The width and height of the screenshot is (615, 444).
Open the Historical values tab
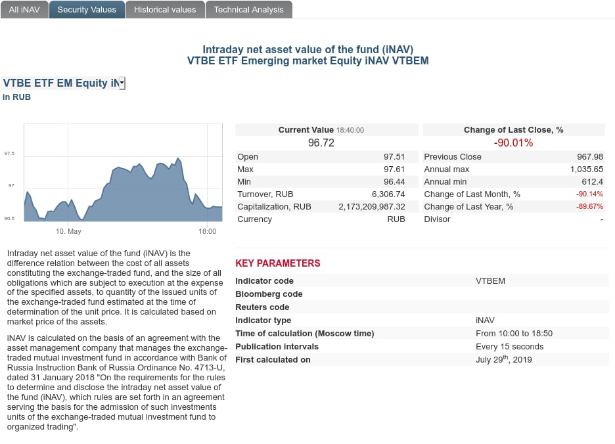165,9
